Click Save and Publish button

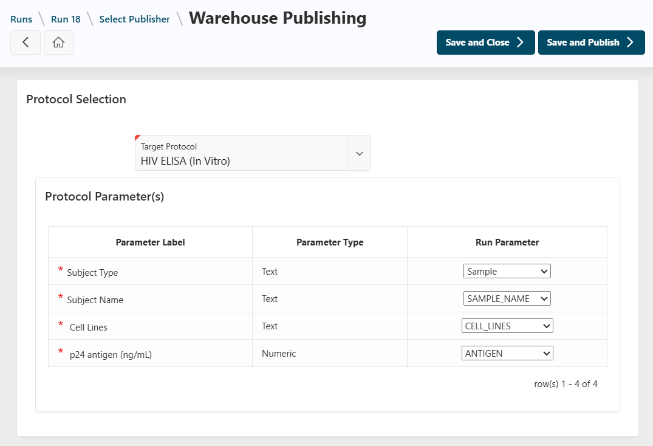(x=592, y=43)
